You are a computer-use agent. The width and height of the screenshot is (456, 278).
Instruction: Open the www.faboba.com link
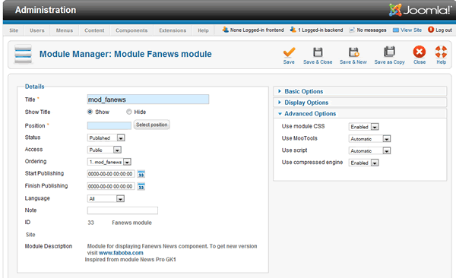pos(121,253)
